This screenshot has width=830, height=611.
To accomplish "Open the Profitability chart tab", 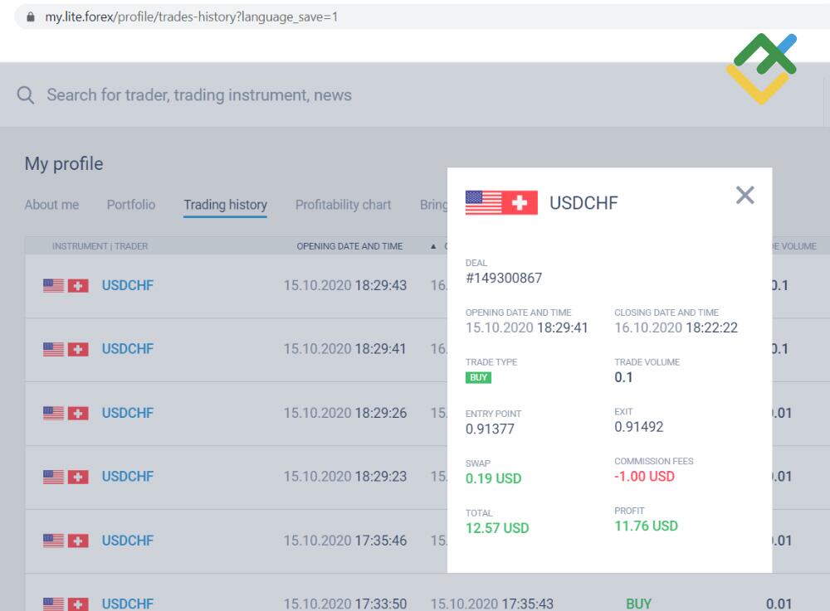I will pyautogui.click(x=343, y=205).
